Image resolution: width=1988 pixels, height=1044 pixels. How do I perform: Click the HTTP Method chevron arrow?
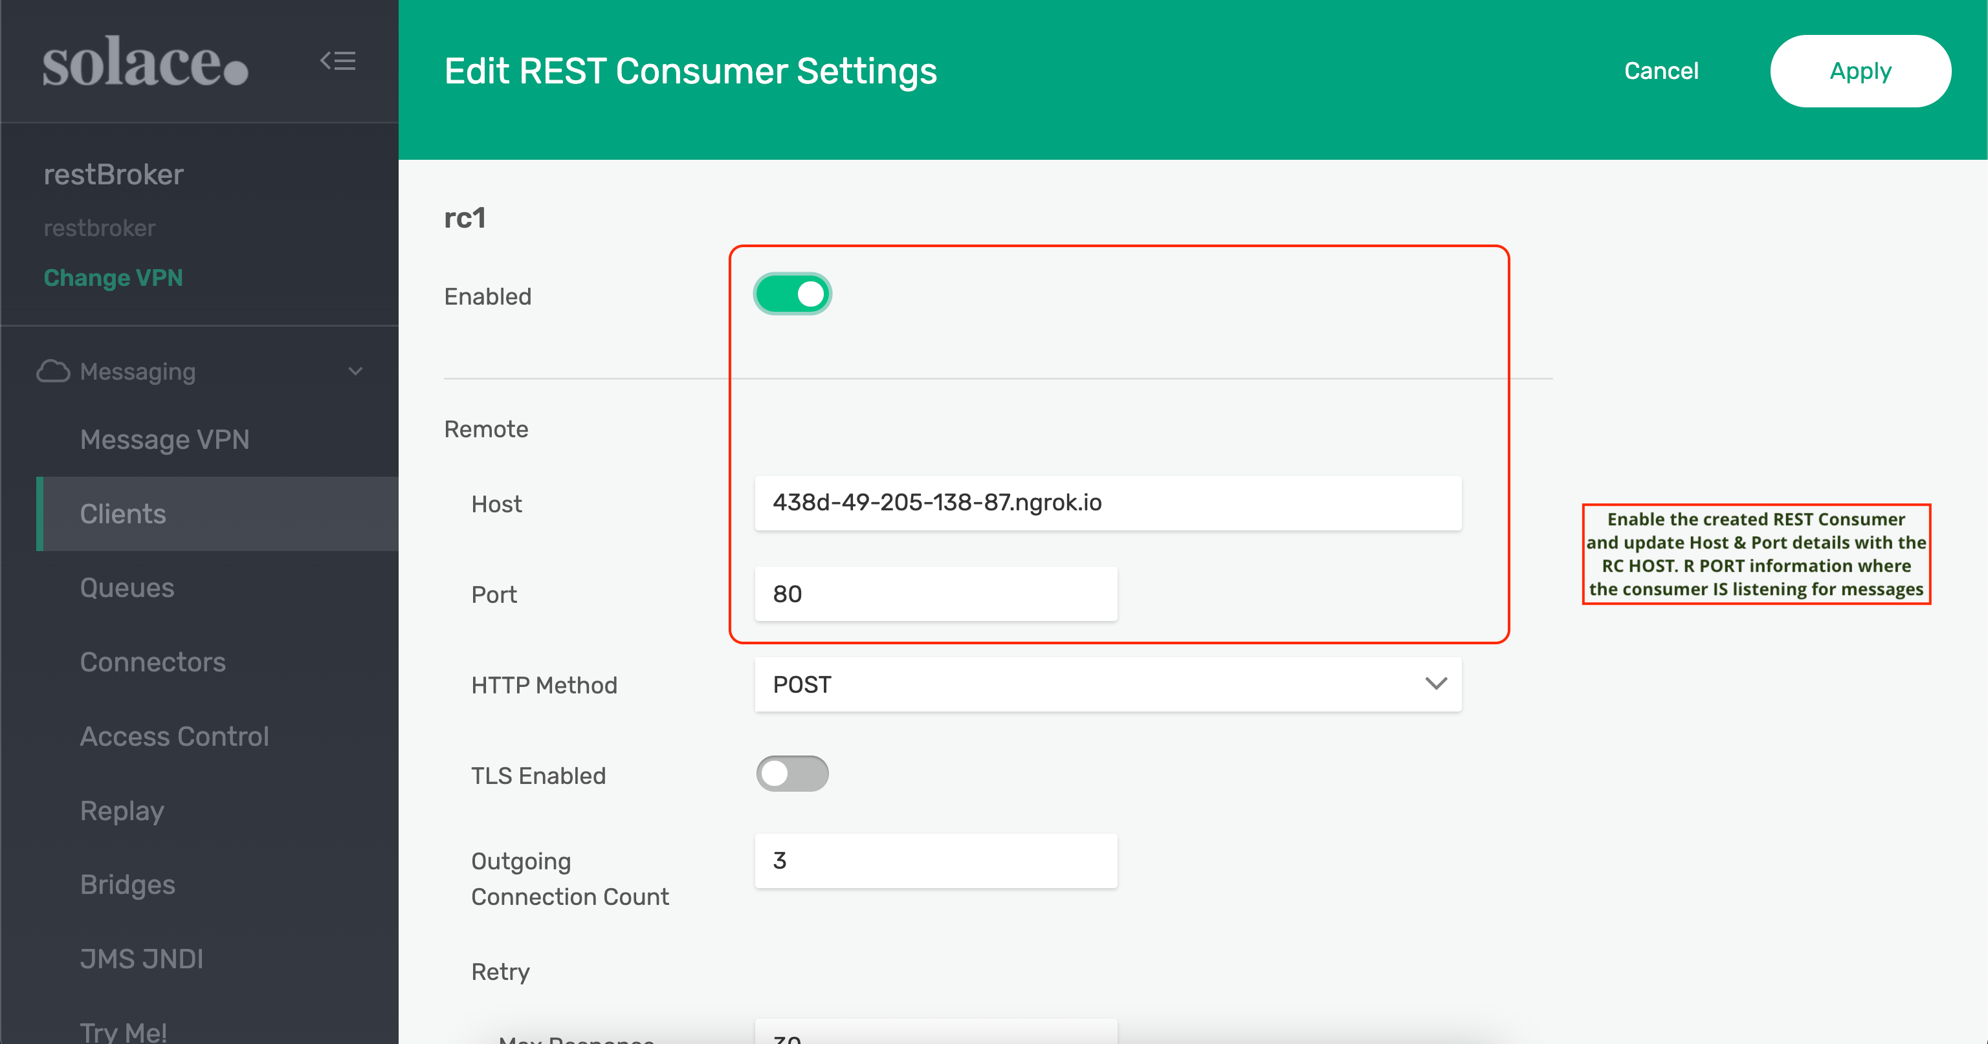1435,684
